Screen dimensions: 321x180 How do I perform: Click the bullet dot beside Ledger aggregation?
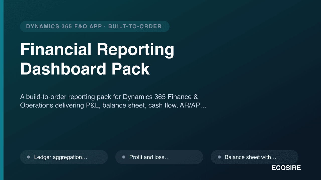[29, 157]
